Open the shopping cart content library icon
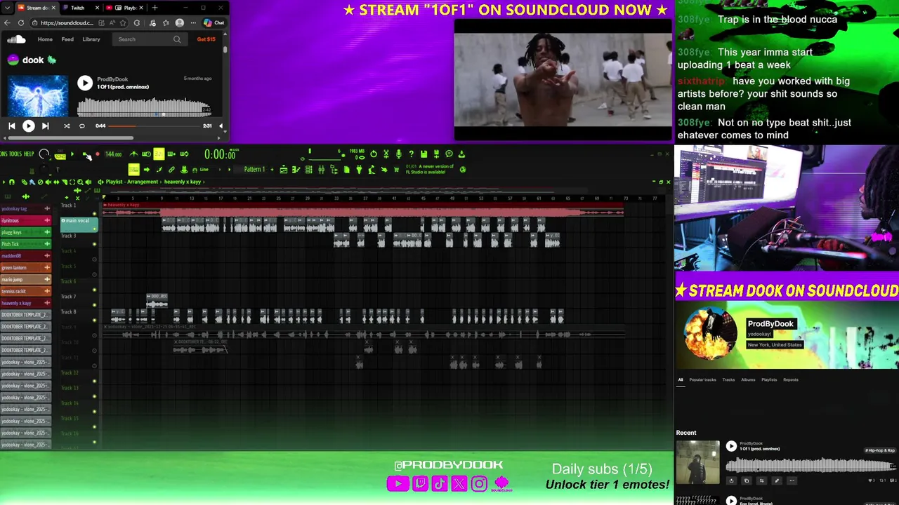Viewport: 899px width, 505px height. pos(396,169)
